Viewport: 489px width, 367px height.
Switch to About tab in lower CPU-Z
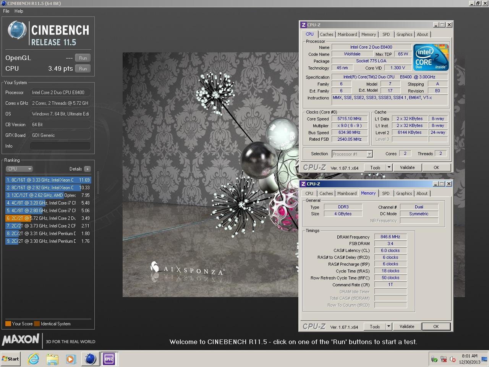coord(422,193)
